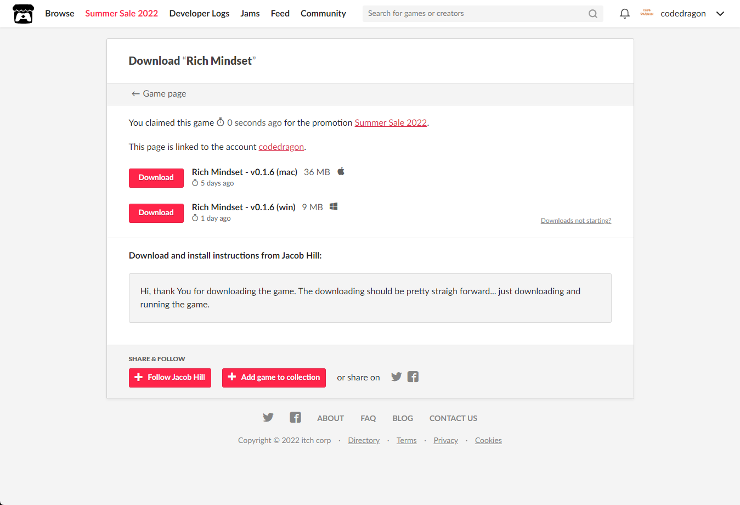Open the Cookies link
The image size is (740, 505).
(488, 440)
